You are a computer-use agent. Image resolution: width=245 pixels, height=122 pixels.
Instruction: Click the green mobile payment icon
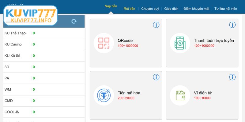pyautogui.click(x=180, y=43)
